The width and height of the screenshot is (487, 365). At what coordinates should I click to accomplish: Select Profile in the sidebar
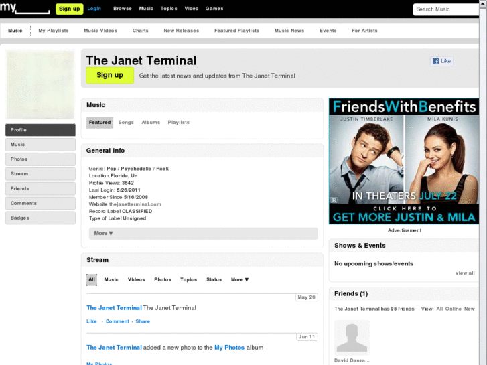[40, 130]
